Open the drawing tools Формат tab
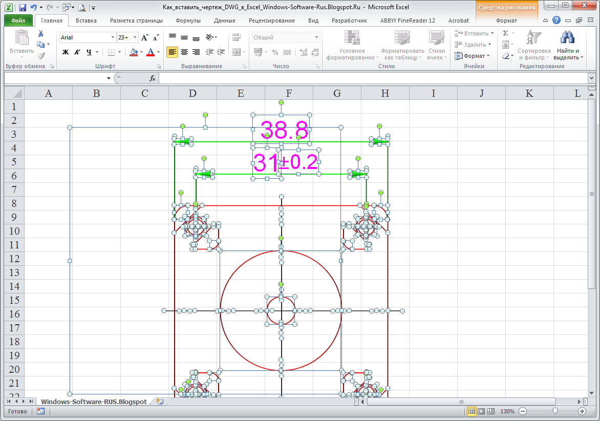 pos(506,20)
